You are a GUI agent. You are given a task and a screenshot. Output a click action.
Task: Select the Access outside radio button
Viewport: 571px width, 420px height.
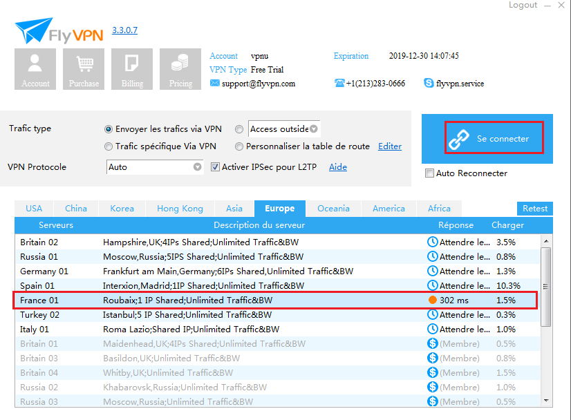click(239, 129)
